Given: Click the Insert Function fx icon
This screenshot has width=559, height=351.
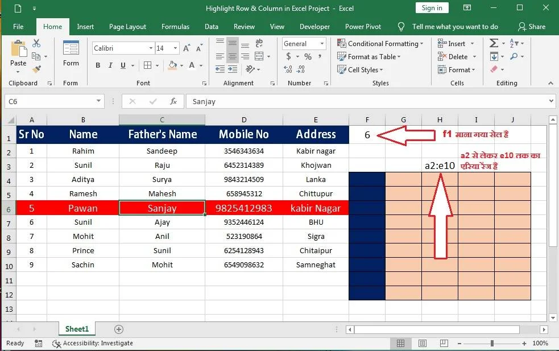Looking at the screenshot, I should click(173, 101).
